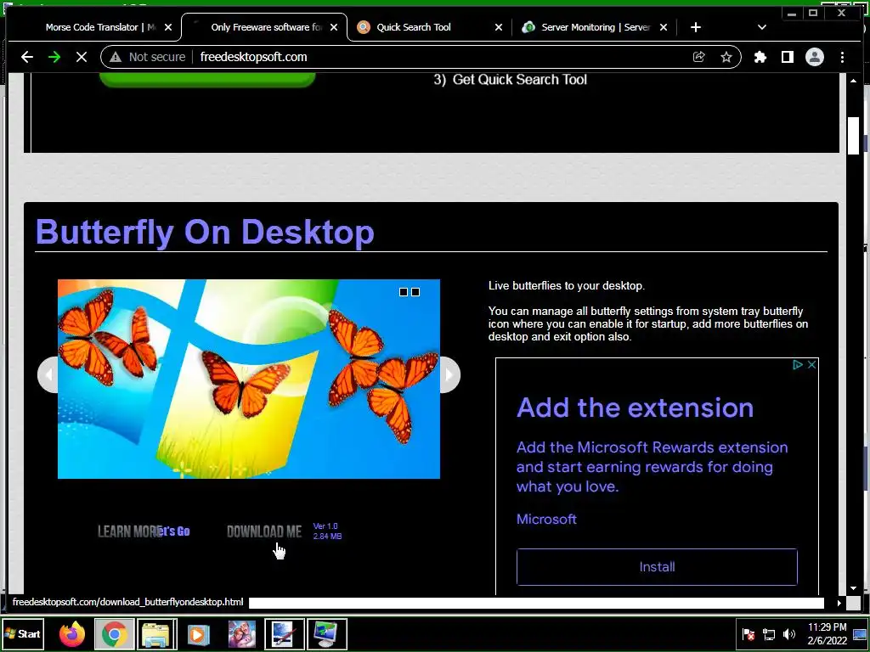The width and height of the screenshot is (870, 652).
Task: Click the Chrome taskbar icon
Action: click(115, 633)
